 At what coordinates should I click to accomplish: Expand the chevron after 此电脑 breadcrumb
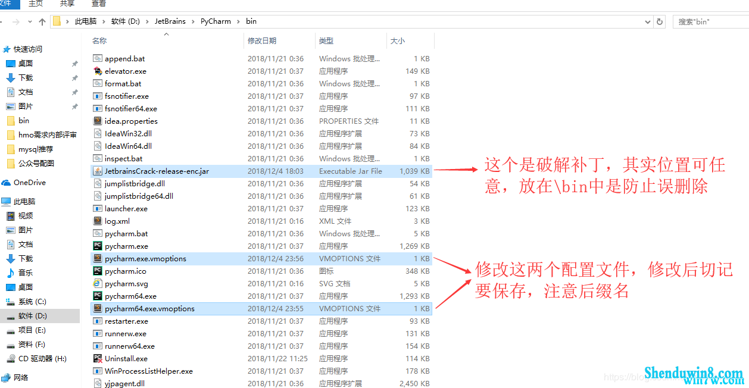tap(104, 21)
